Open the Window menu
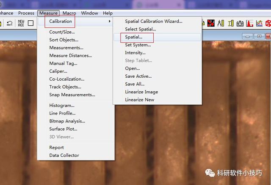The image size is (271, 185). pyautogui.click(x=89, y=13)
